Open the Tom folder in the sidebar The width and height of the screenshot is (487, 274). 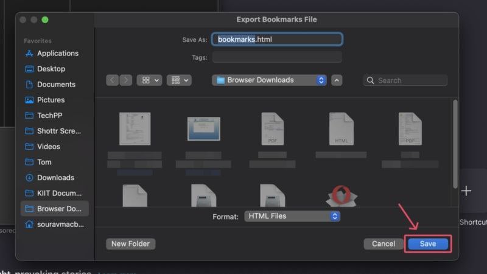55,162
